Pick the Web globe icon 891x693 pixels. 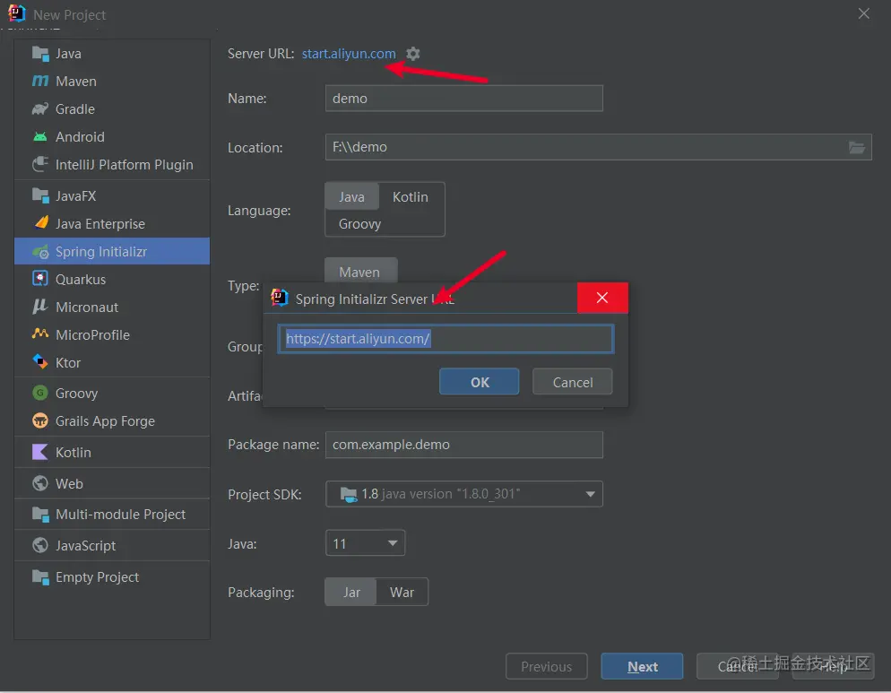pos(40,483)
